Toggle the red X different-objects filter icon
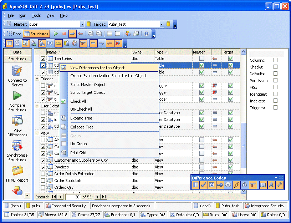Viewport: 291px width, 223px height. [x=118, y=44]
